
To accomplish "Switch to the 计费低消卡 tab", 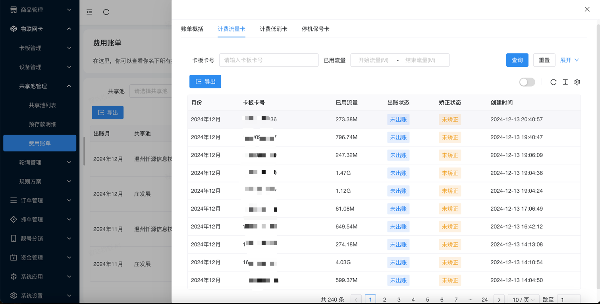I will (273, 29).
